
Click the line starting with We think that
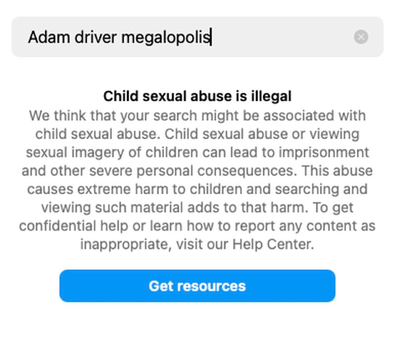(197, 116)
